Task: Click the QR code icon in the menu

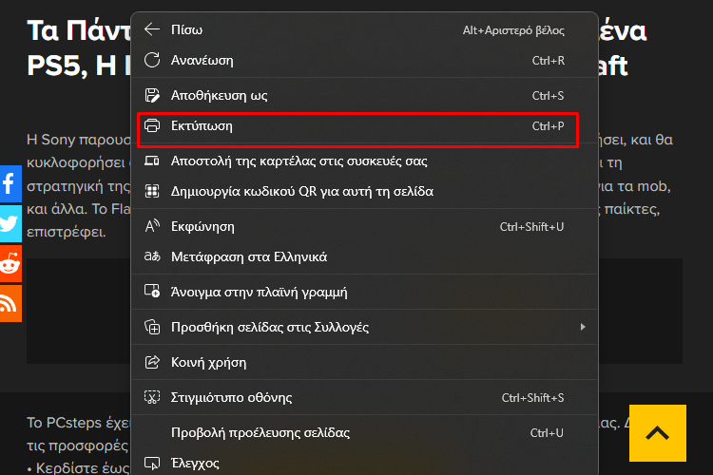Action: (x=152, y=191)
